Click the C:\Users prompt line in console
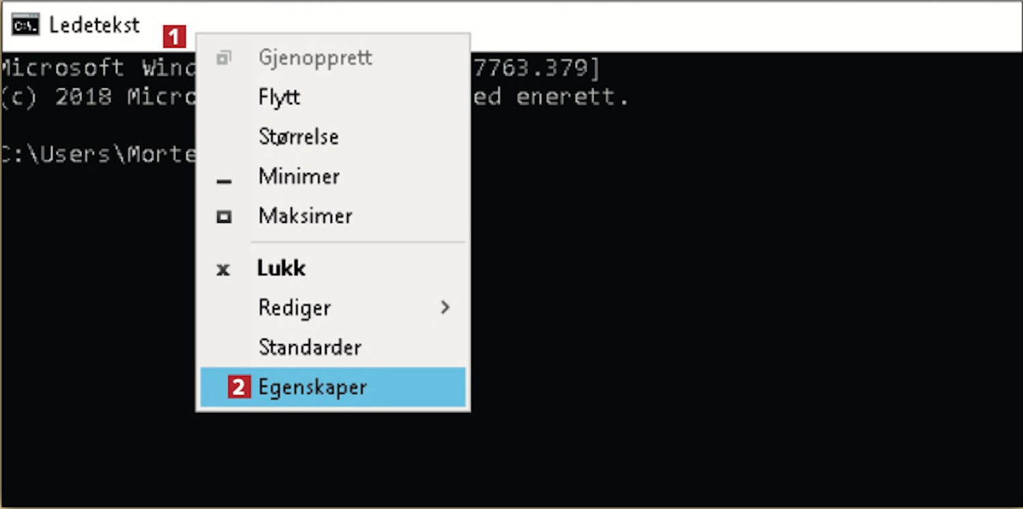 pos(98,155)
